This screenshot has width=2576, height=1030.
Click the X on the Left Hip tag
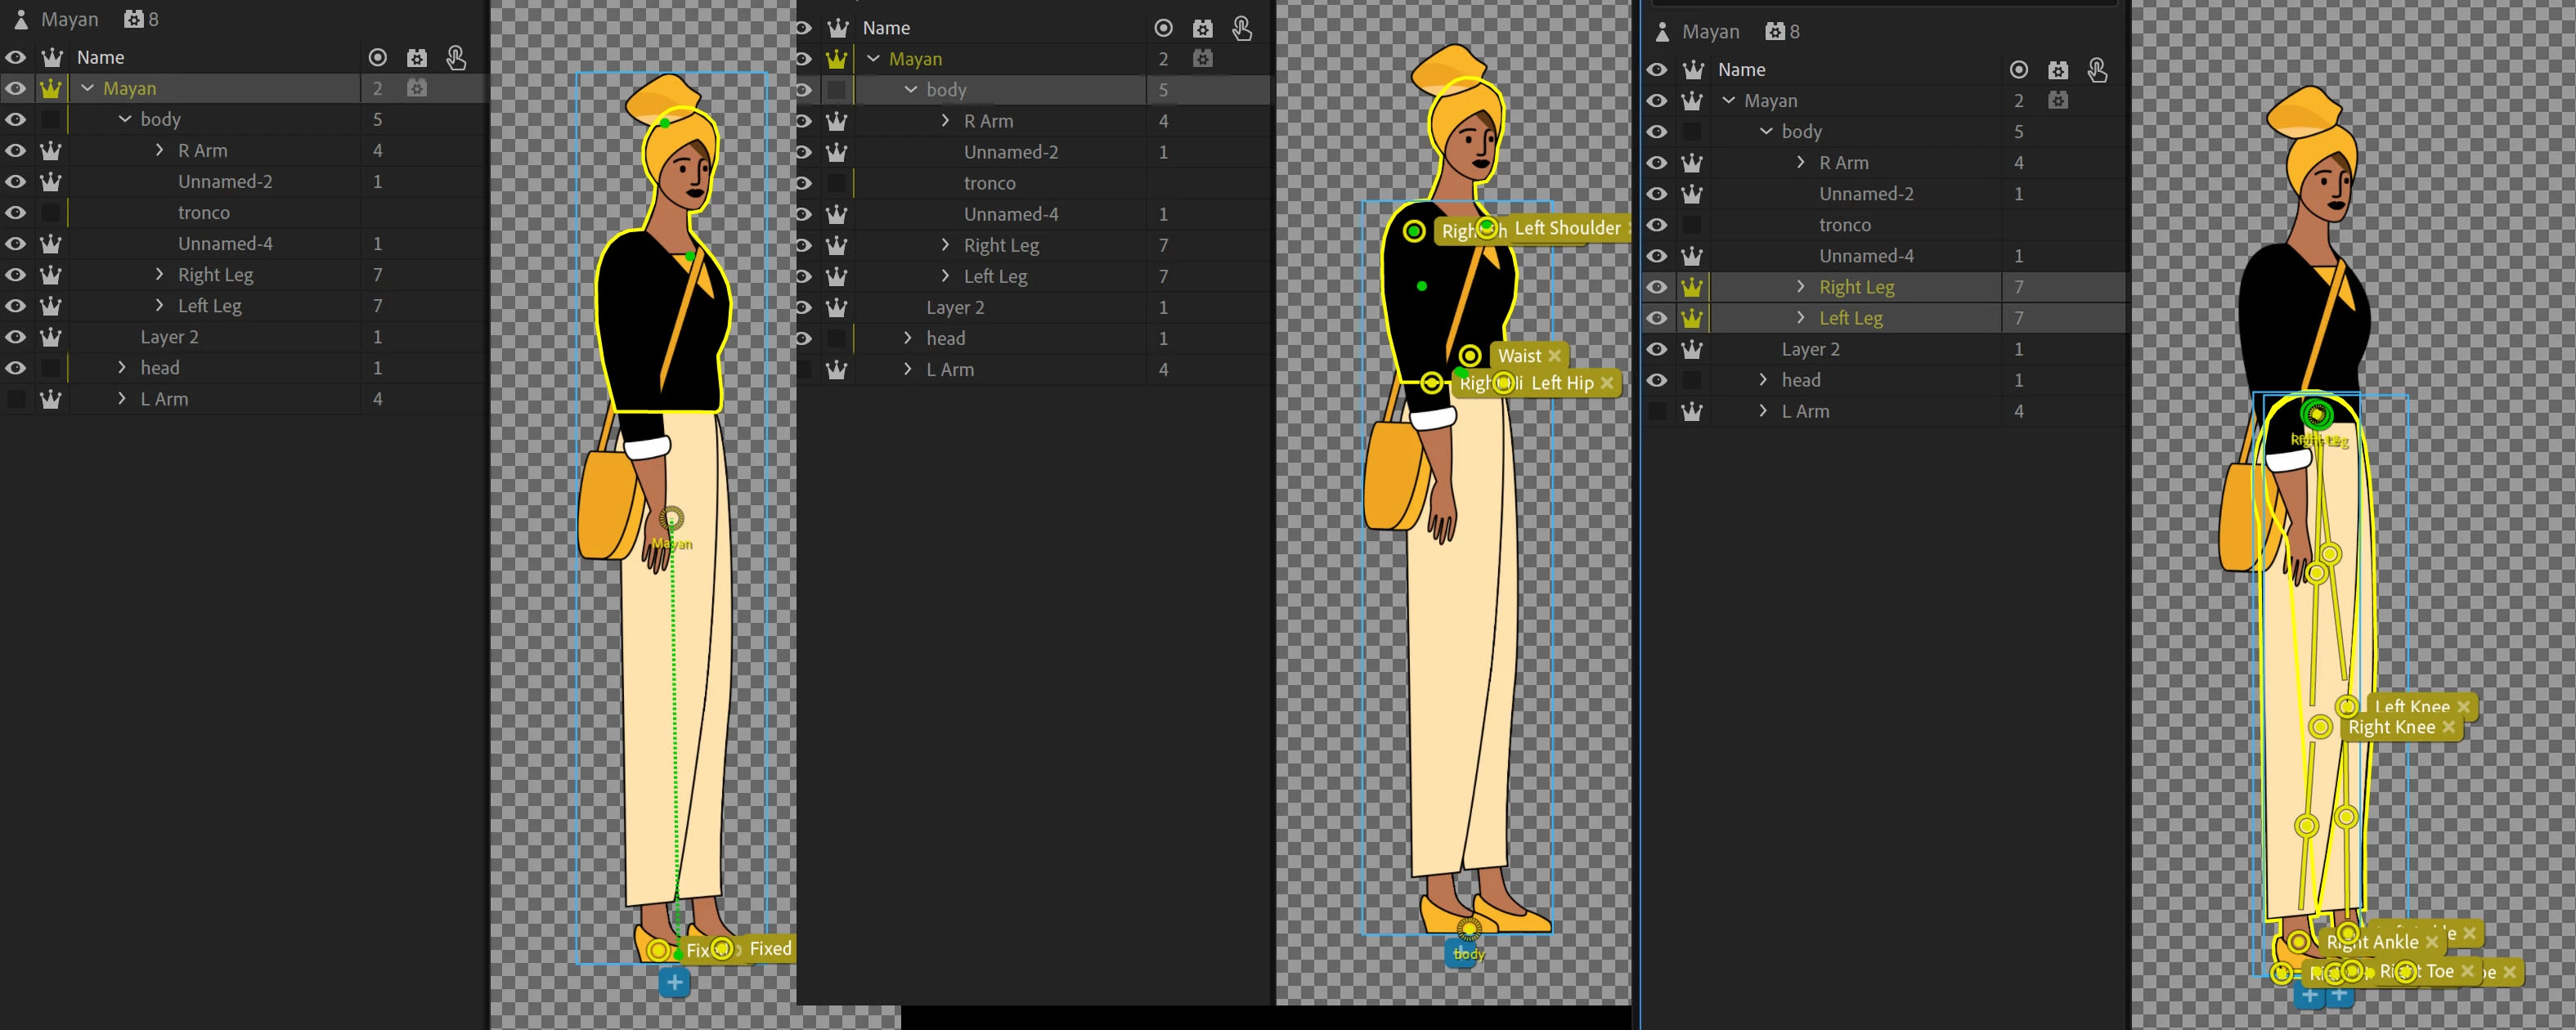point(1606,383)
